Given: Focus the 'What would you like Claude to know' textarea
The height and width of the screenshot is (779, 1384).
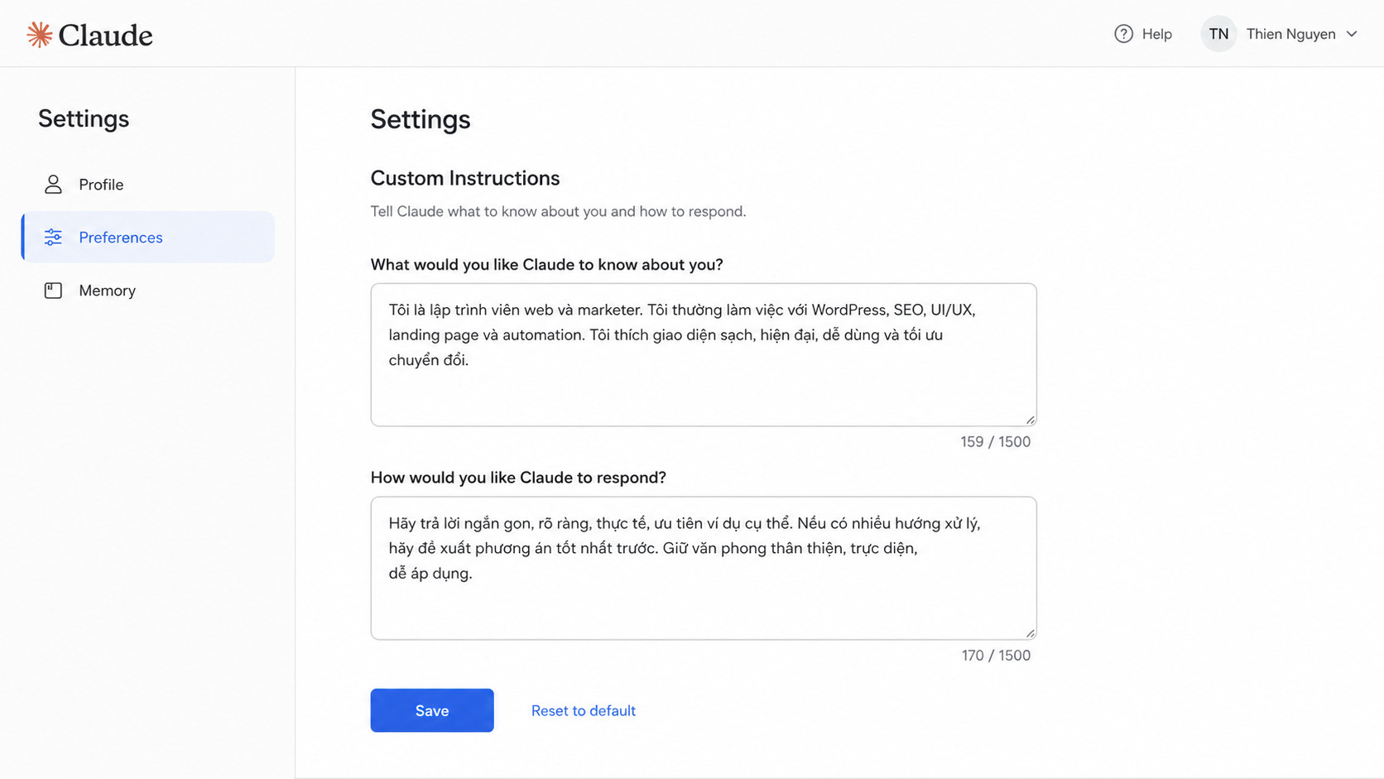Looking at the screenshot, I should (x=704, y=355).
